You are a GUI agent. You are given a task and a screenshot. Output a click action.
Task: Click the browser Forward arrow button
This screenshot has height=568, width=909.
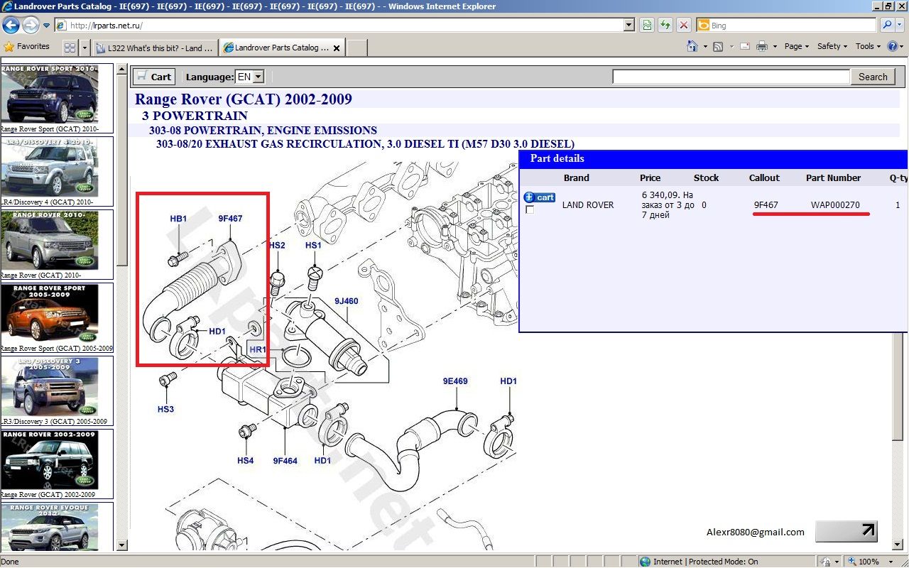click(31, 26)
